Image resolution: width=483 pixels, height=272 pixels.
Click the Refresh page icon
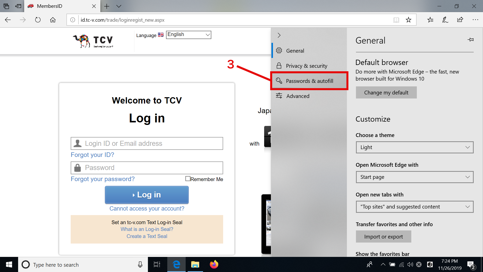click(x=38, y=20)
